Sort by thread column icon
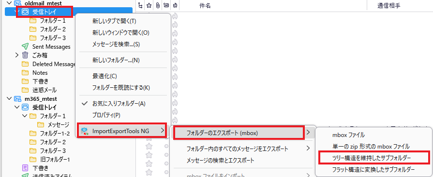This screenshot has height=177, width=433. point(141,5)
